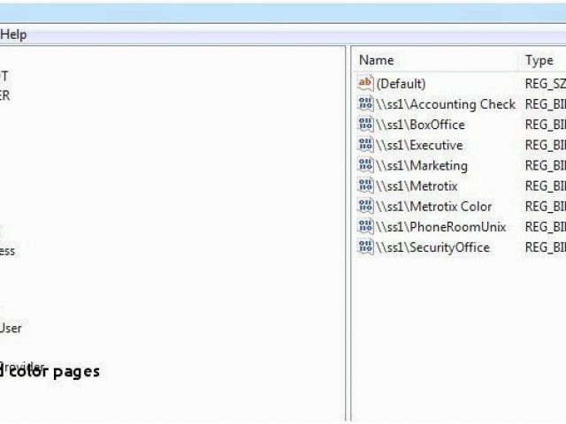Click the (Default) entry name
Screen dimensions: 566x424
tap(401, 84)
